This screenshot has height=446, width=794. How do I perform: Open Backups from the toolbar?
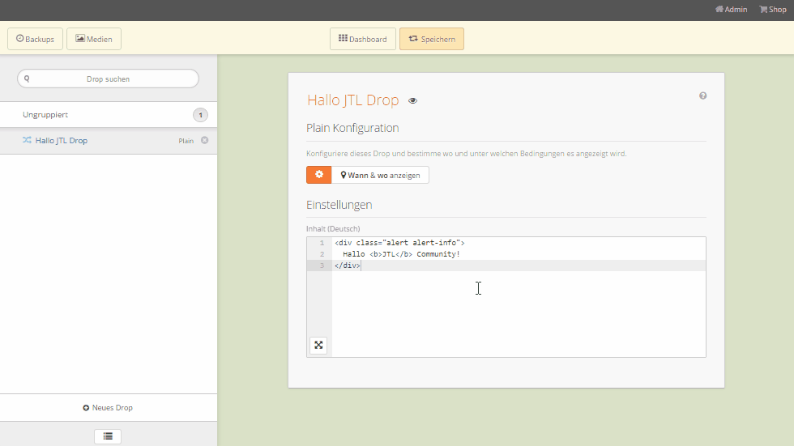pos(35,39)
